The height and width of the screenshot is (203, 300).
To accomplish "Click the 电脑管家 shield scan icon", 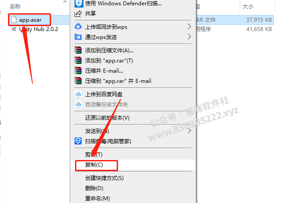I will coord(78,141).
